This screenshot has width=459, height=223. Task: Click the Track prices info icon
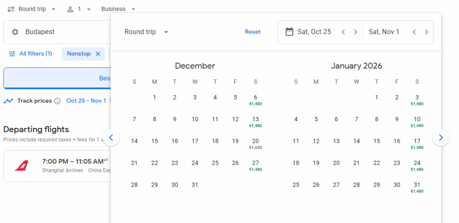click(x=57, y=101)
